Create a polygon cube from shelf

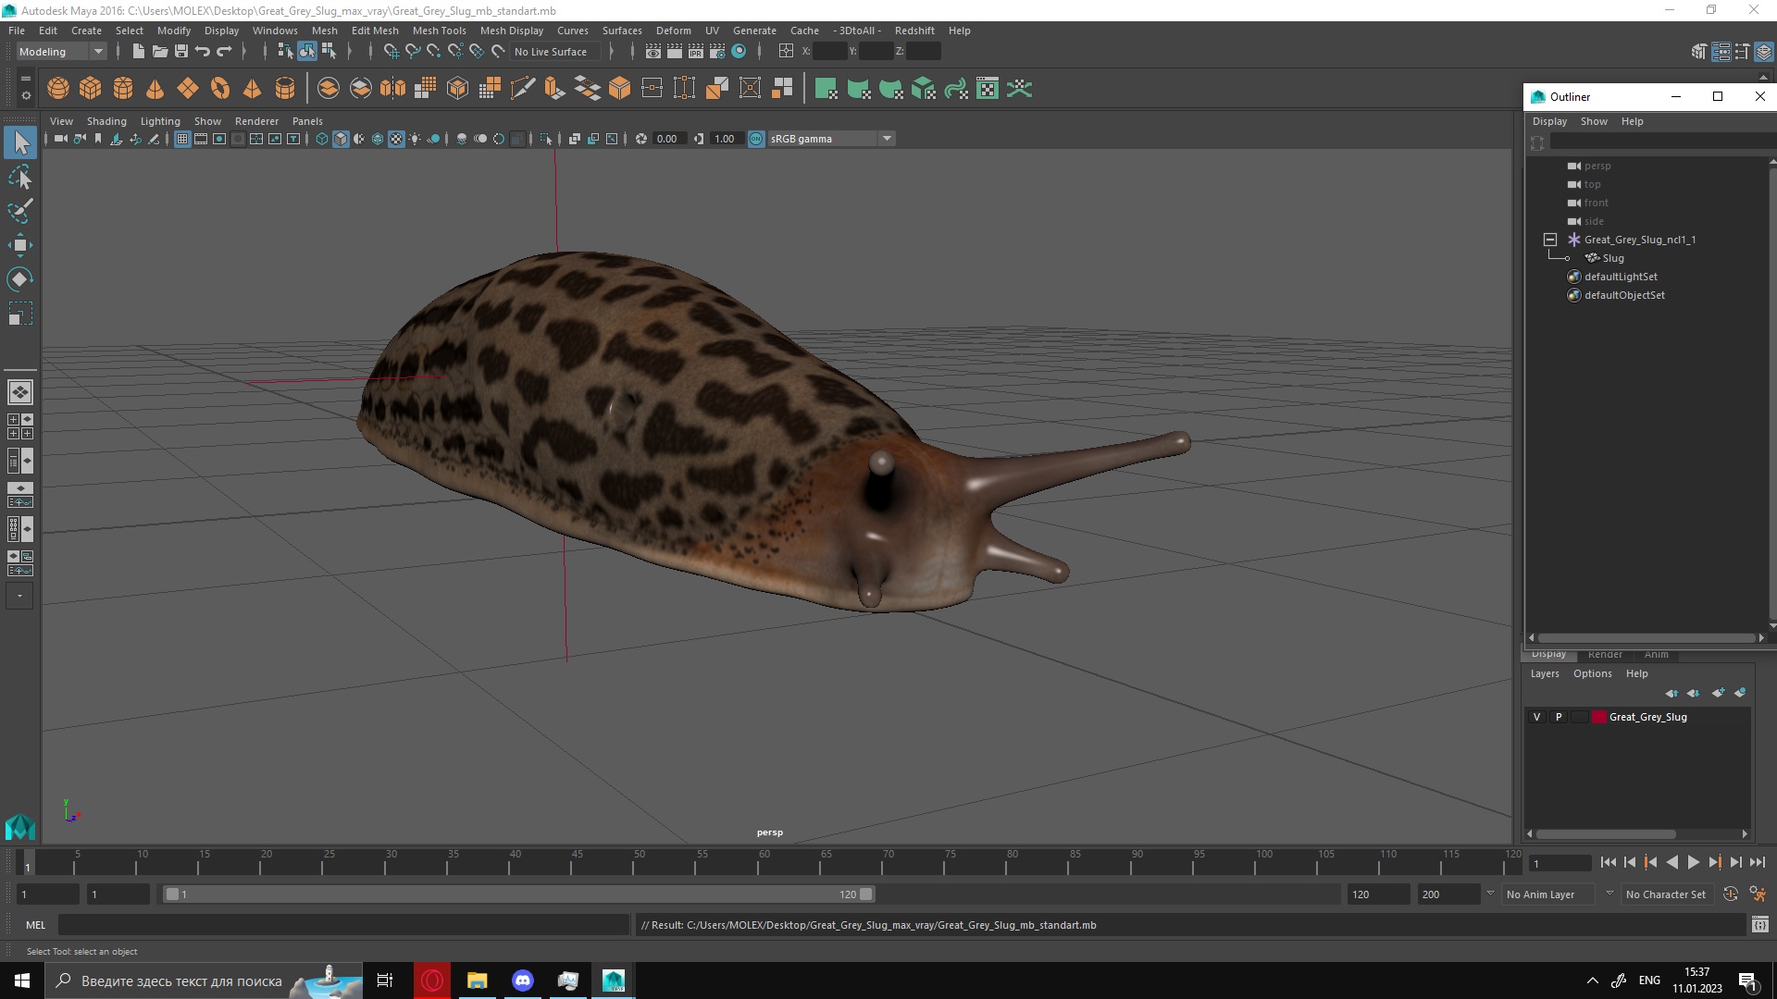coord(90,89)
